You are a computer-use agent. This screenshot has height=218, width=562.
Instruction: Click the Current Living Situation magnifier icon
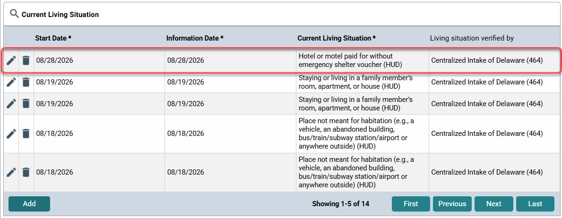point(14,14)
